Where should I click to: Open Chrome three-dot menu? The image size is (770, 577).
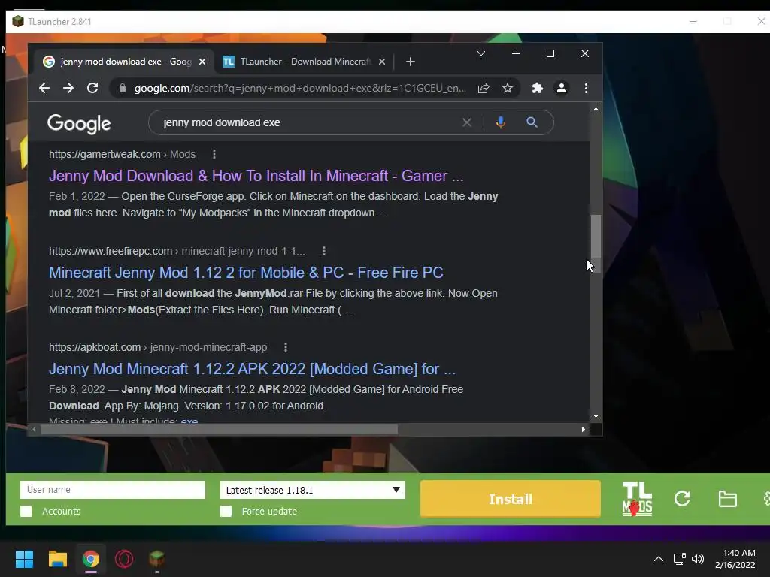[586, 89]
